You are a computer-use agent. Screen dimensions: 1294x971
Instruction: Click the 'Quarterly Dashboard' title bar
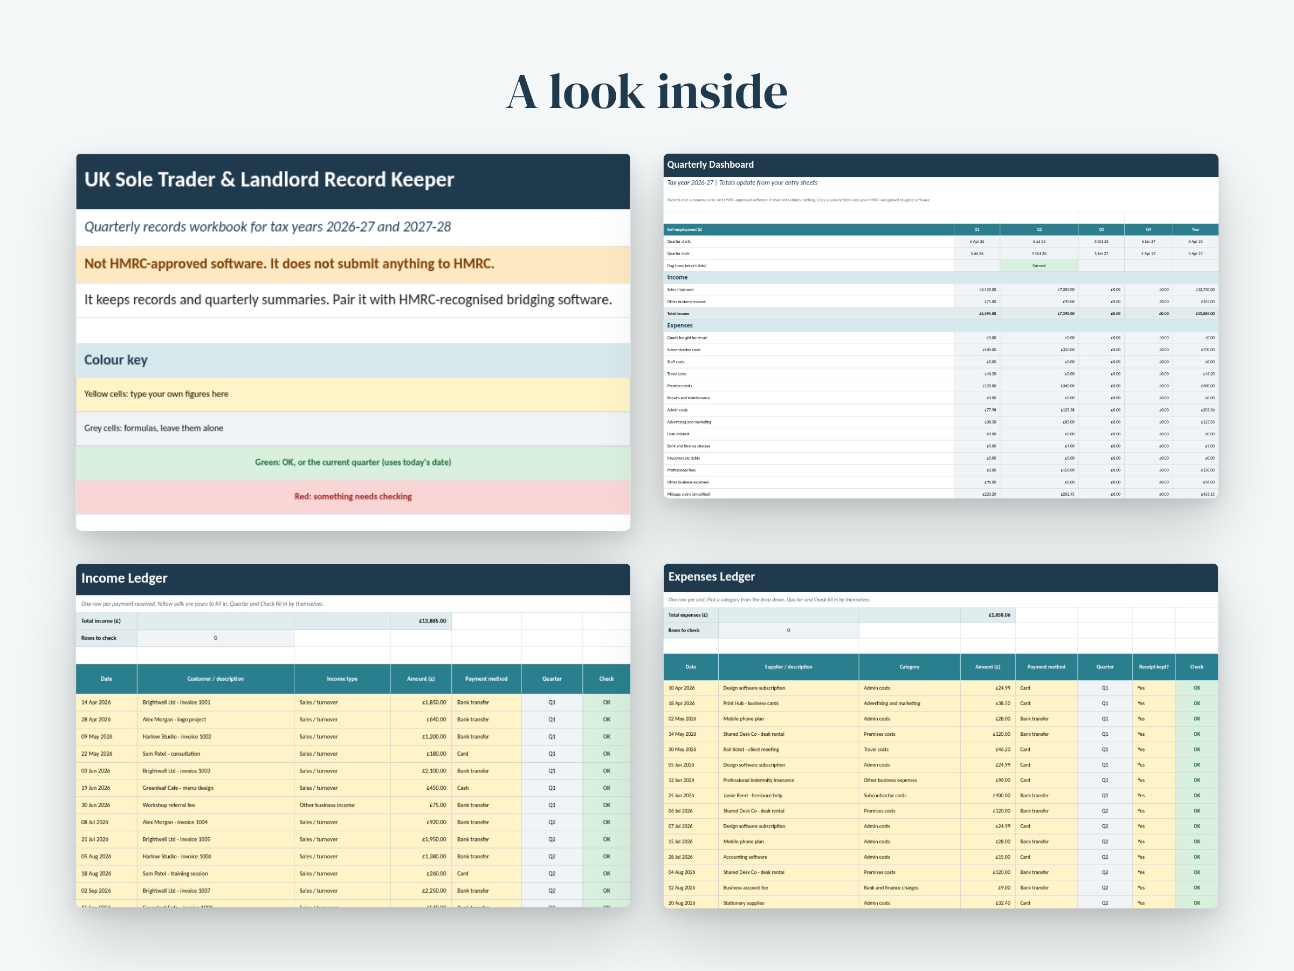click(941, 165)
